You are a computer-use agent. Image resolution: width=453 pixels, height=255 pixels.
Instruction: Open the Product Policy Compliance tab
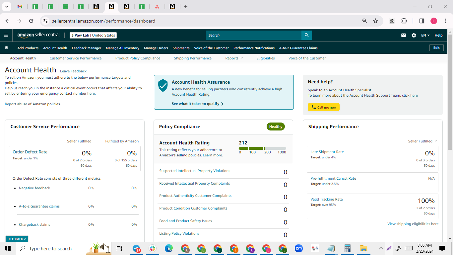(x=138, y=58)
